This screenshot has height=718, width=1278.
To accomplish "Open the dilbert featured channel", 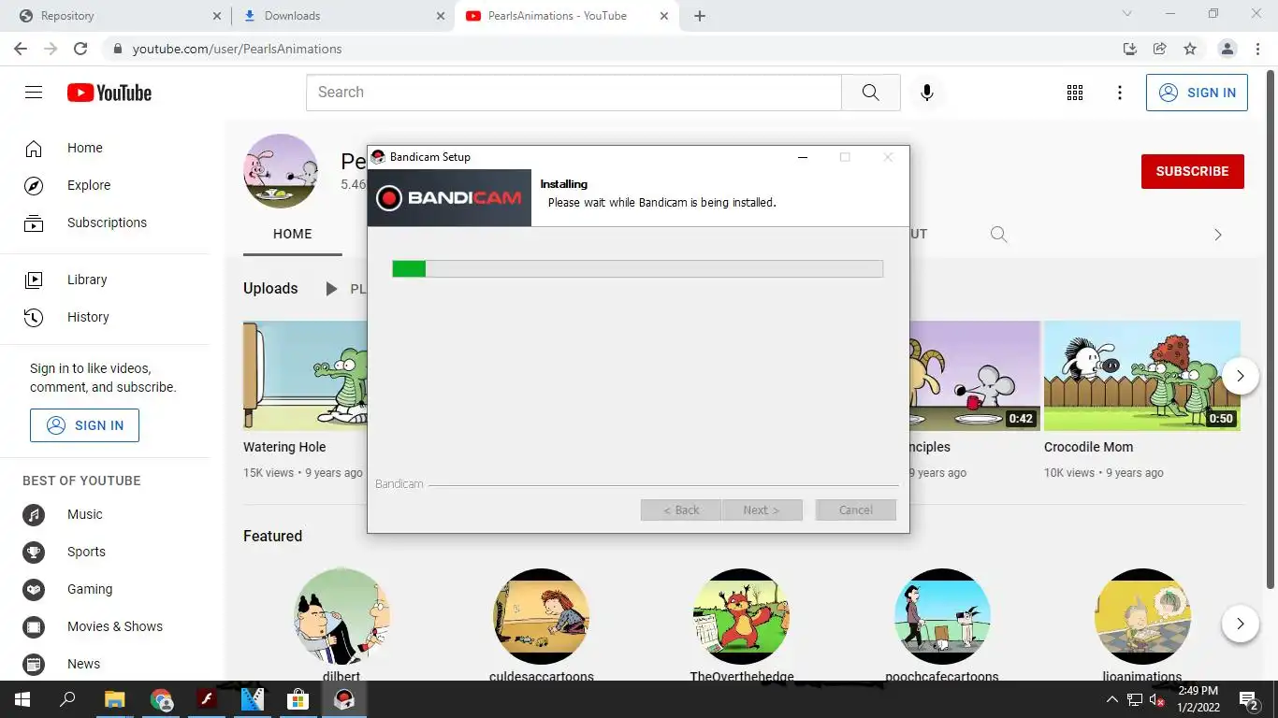I will [341, 616].
